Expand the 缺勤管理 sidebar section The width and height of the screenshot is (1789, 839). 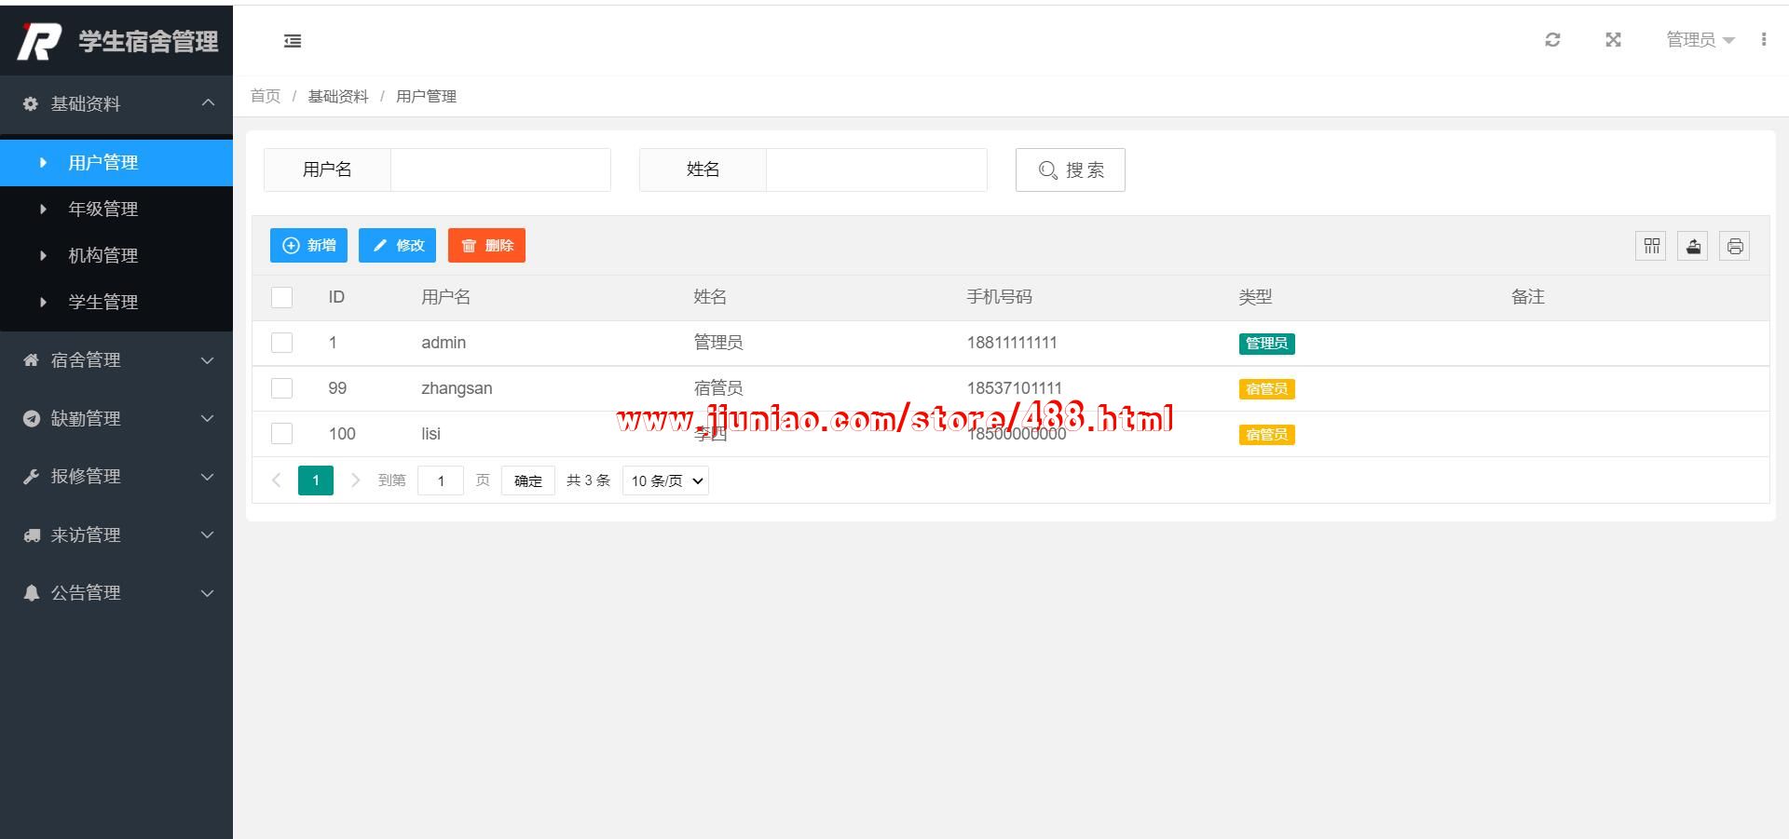tap(116, 418)
